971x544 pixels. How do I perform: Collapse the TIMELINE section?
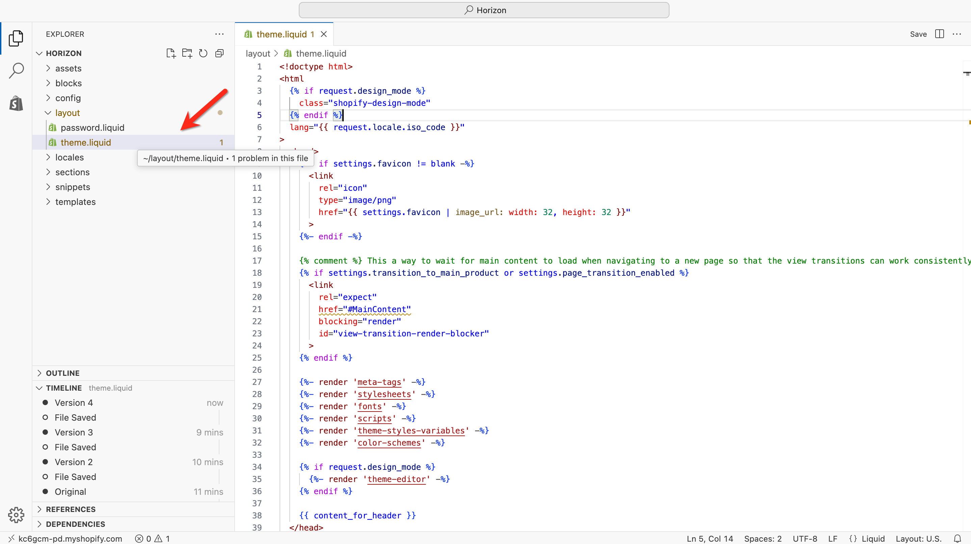[x=63, y=388]
